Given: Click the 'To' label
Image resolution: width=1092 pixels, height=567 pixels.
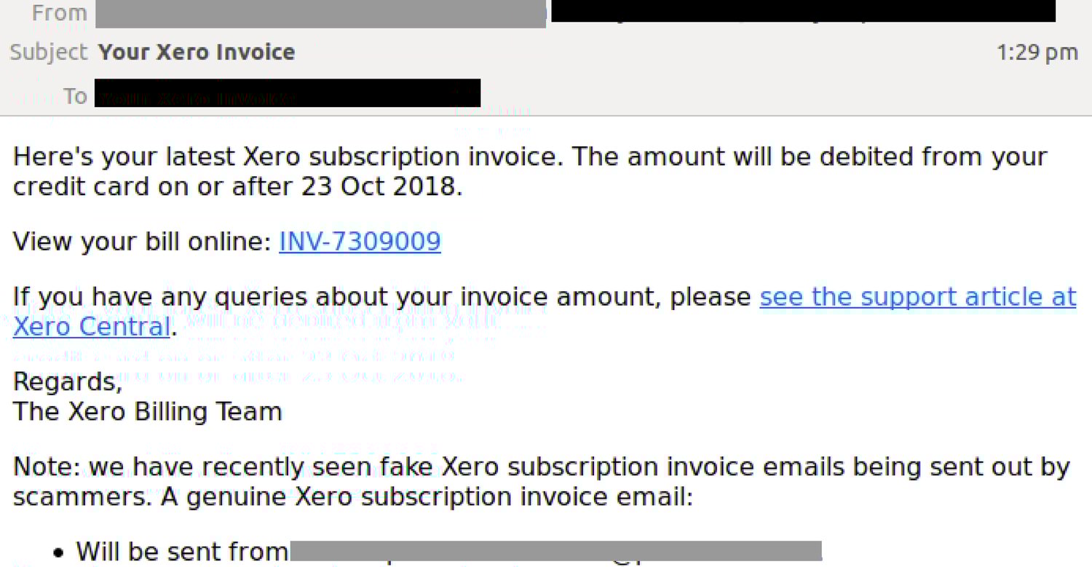Looking at the screenshot, I should point(75,95).
